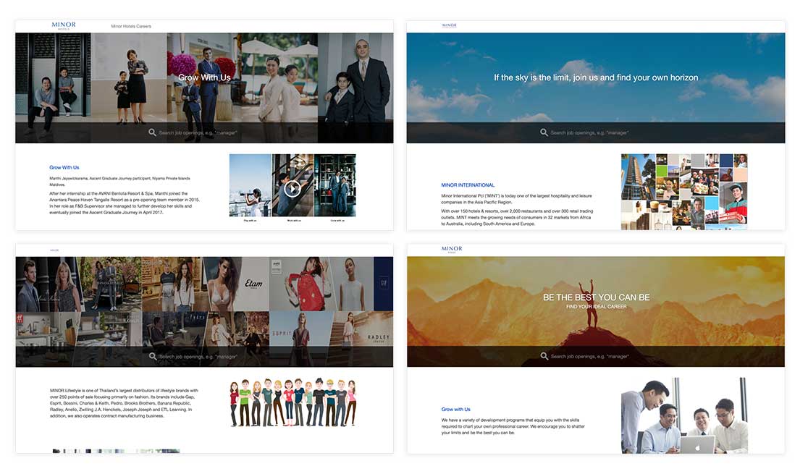Click the blue 'Grow With Us' heading on hotels page

coord(64,167)
